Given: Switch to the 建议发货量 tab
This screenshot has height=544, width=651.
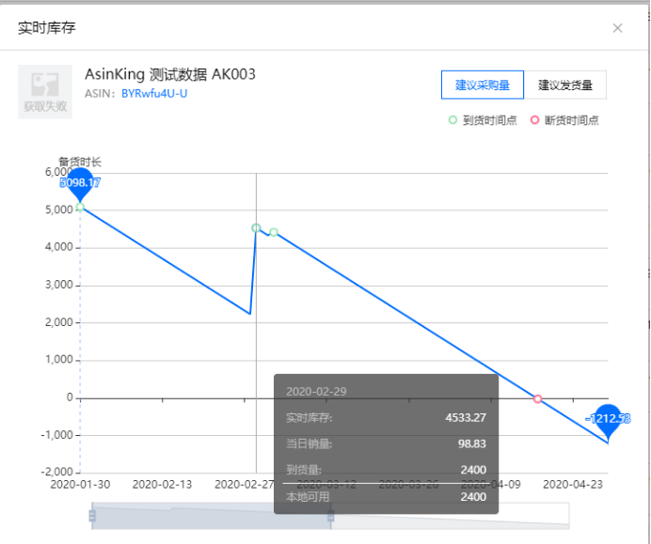Looking at the screenshot, I should click(x=565, y=85).
